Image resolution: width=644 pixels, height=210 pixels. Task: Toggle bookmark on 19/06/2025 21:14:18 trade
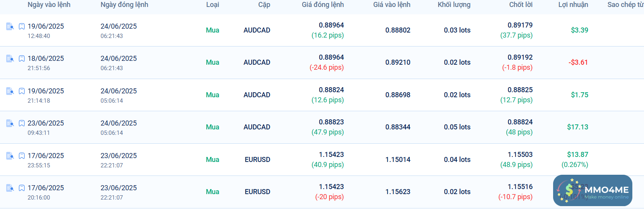coord(22,91)
